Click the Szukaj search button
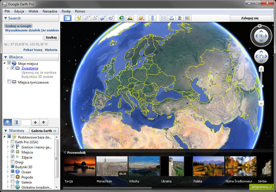 click(x=51, y=37)
